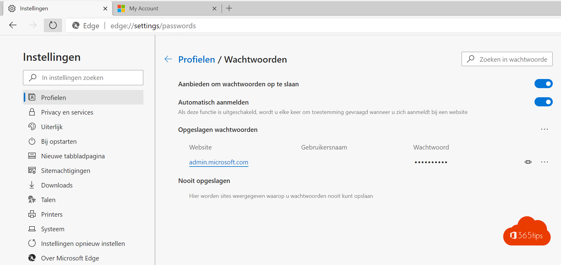The image size is (561, 265).
Task: Click the Edge icon next to Over Microsoft Edge
Action: [32, 258]
